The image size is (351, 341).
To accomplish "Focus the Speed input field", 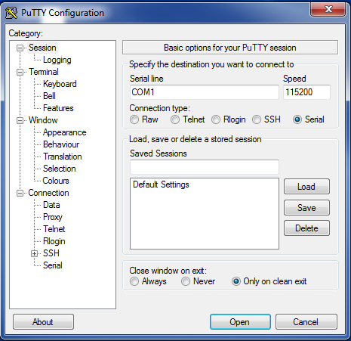I will coord(306,92).
